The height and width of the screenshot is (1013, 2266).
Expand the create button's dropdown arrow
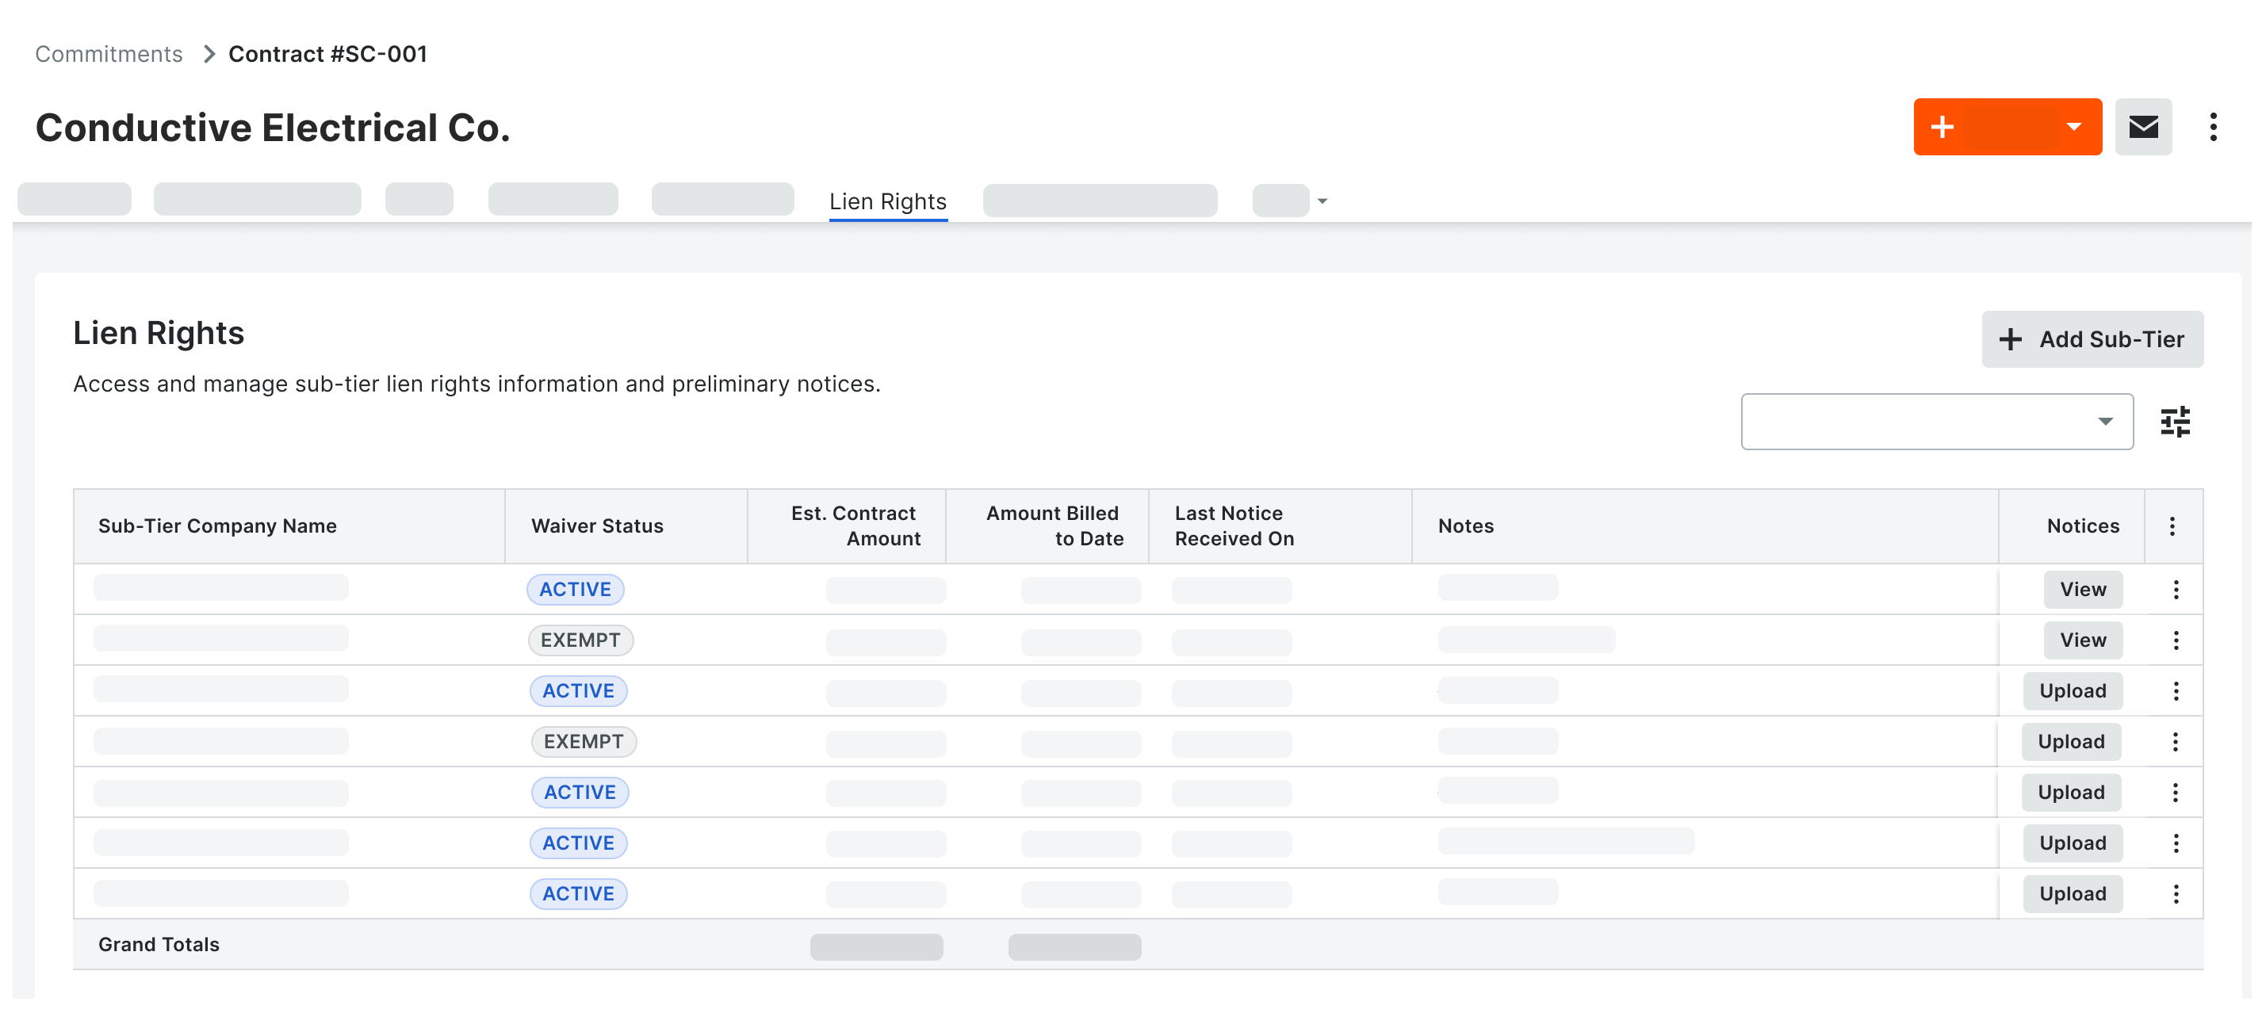click(2073, 127)
